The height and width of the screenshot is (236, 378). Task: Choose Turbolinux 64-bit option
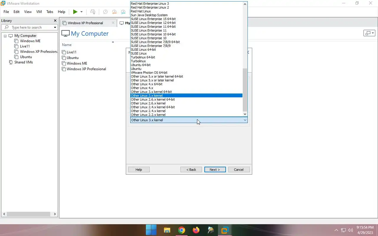coord(186,57)
